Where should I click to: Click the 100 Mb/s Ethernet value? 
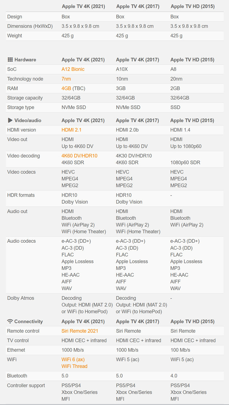[x=180, y=350]
